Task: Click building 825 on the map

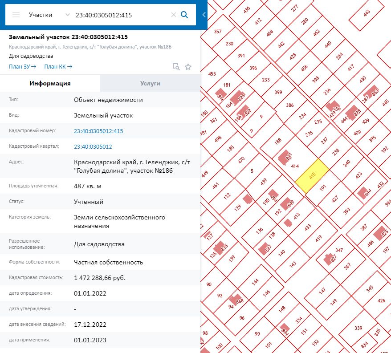Action: click(x=381, y=233)
